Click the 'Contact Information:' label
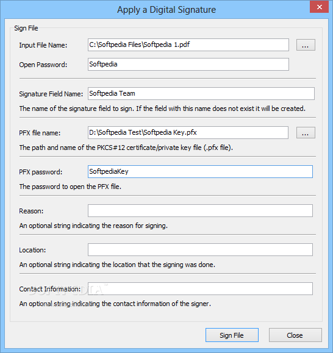Screen dimensions: 333x353 50,289
